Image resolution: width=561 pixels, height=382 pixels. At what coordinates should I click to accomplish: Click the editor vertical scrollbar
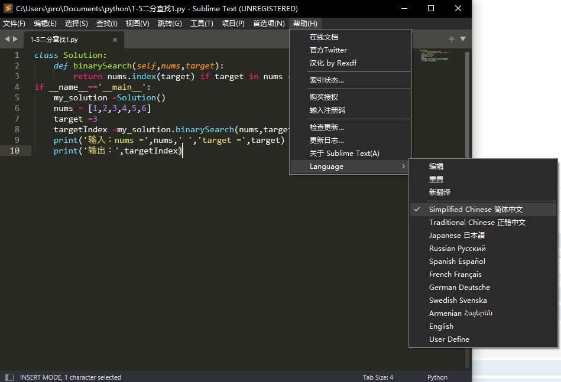tap(467, 210)
